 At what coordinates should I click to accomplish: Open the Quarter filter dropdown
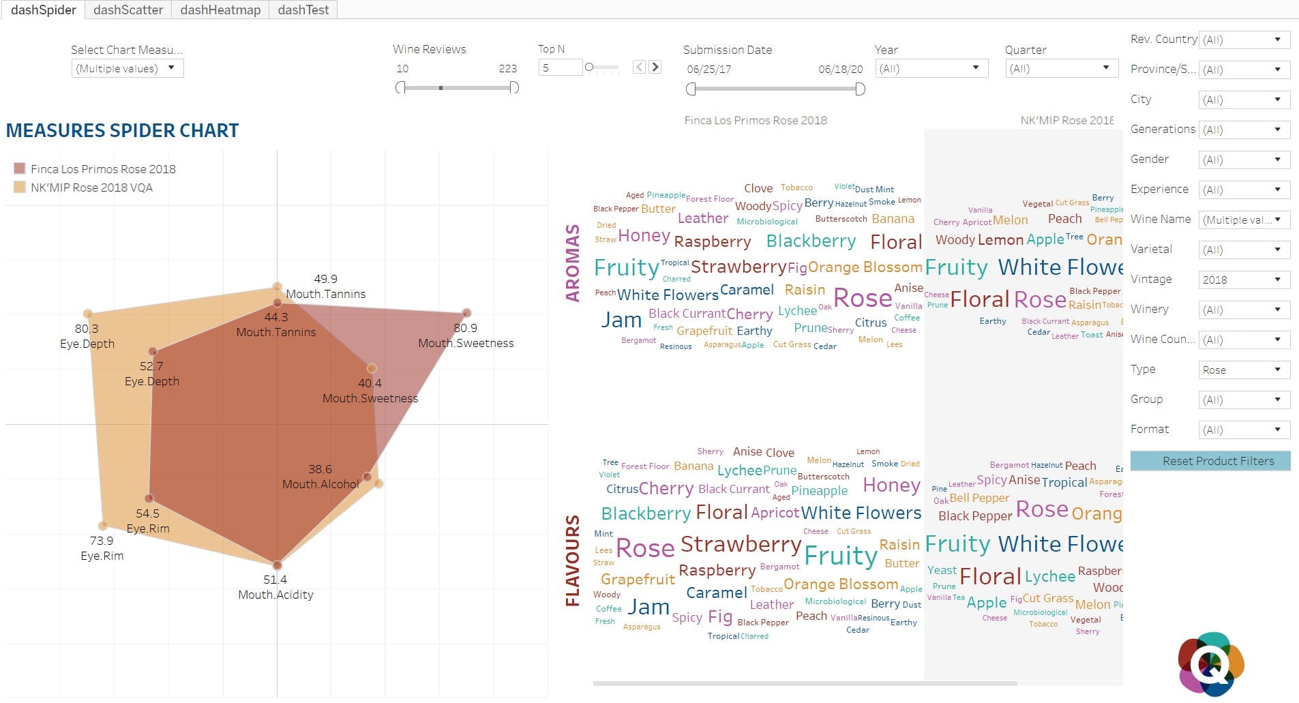(1062, 68)
